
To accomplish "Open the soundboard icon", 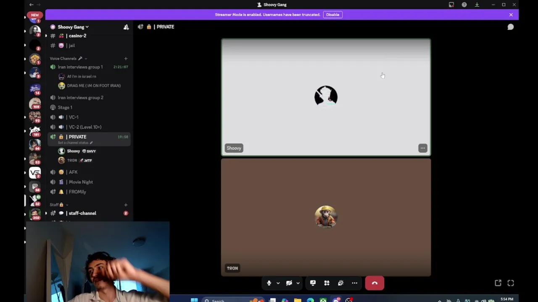I will coord(340,283).
